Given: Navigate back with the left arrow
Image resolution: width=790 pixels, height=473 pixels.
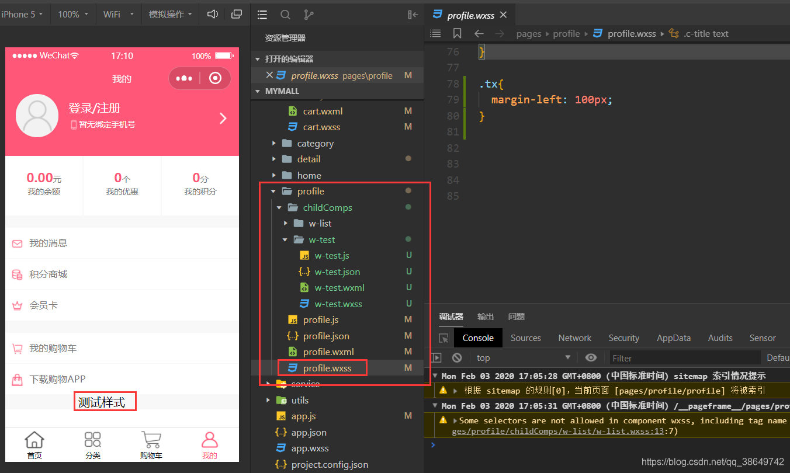Looking at the screenshot, I should click(479, 33).
